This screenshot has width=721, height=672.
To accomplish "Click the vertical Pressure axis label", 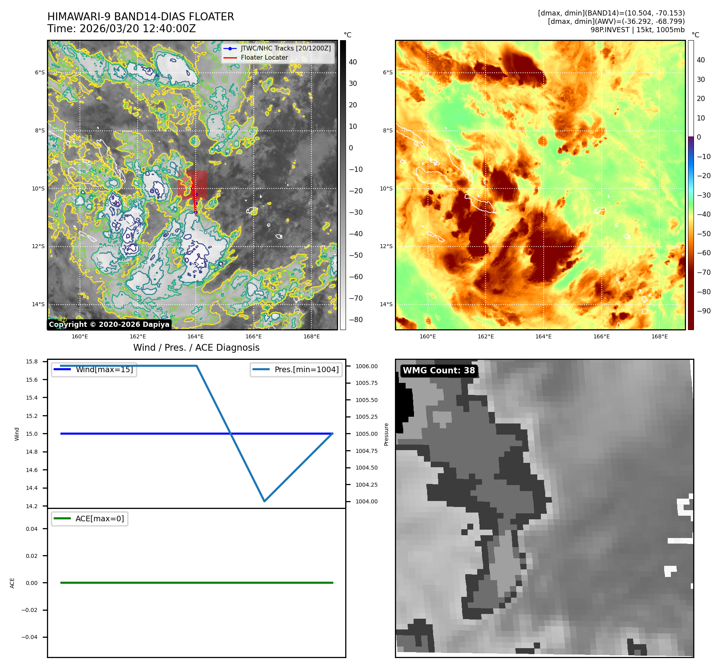I will coord(386,434).
